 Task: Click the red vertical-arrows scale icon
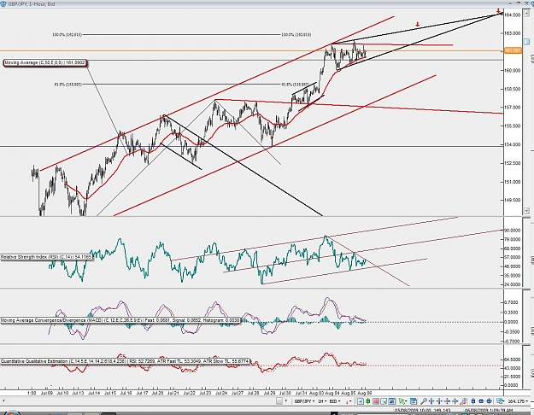(455, 401)
